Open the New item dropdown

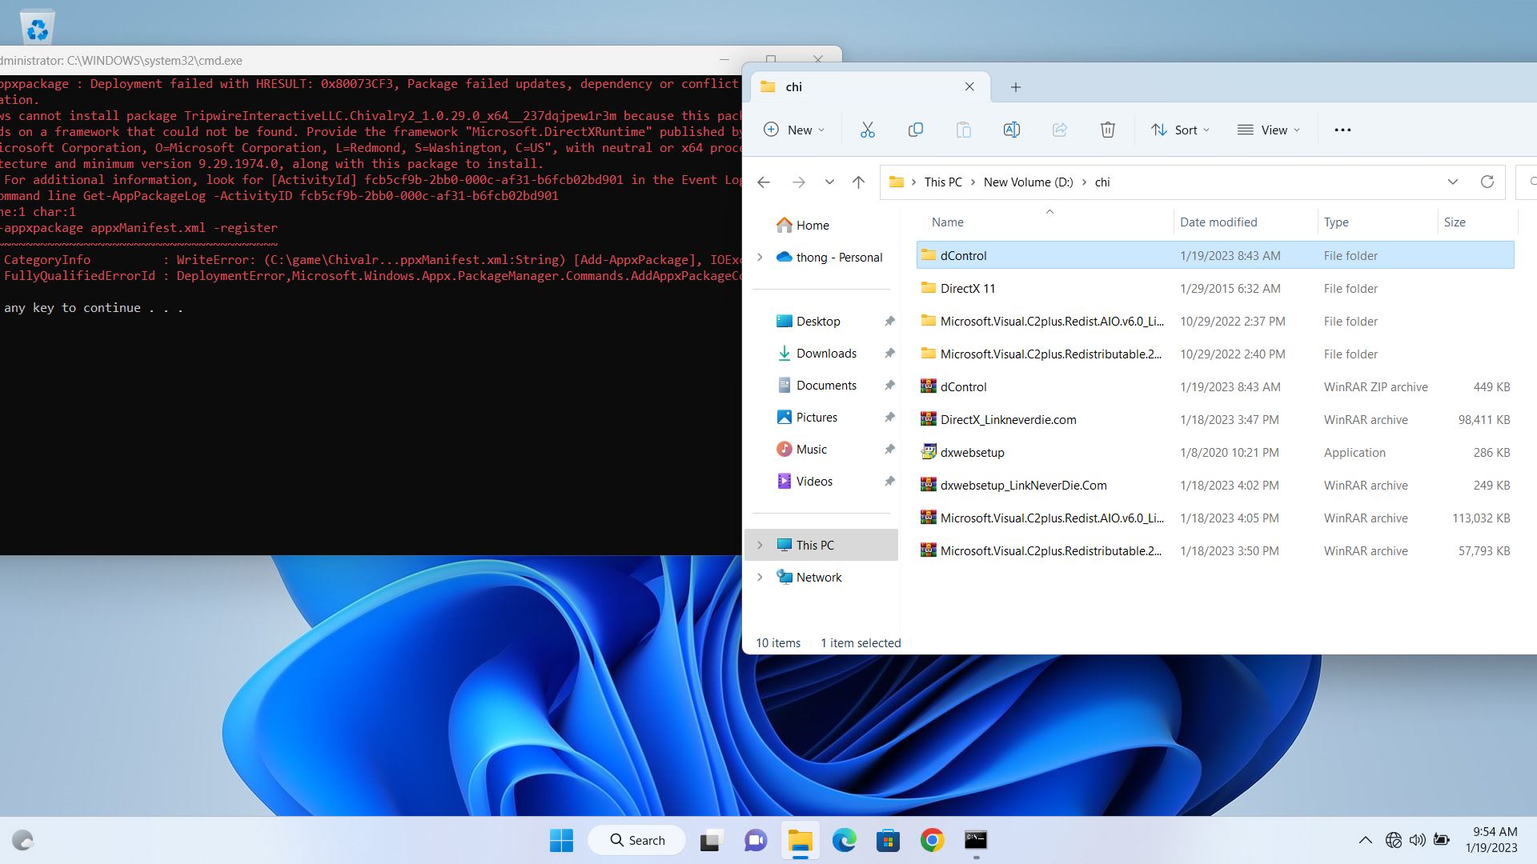tap(793, 130)
